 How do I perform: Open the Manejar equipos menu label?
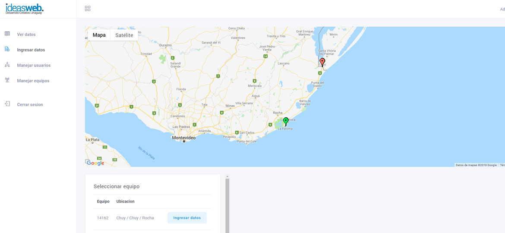click(x=33, y=81)
